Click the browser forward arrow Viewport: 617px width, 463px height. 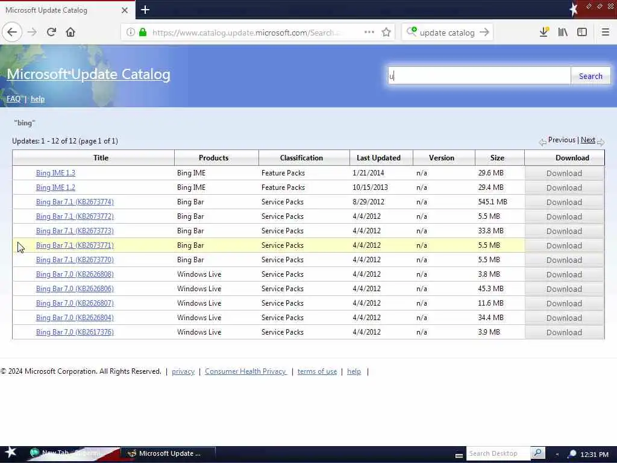(x=33, y=33)
